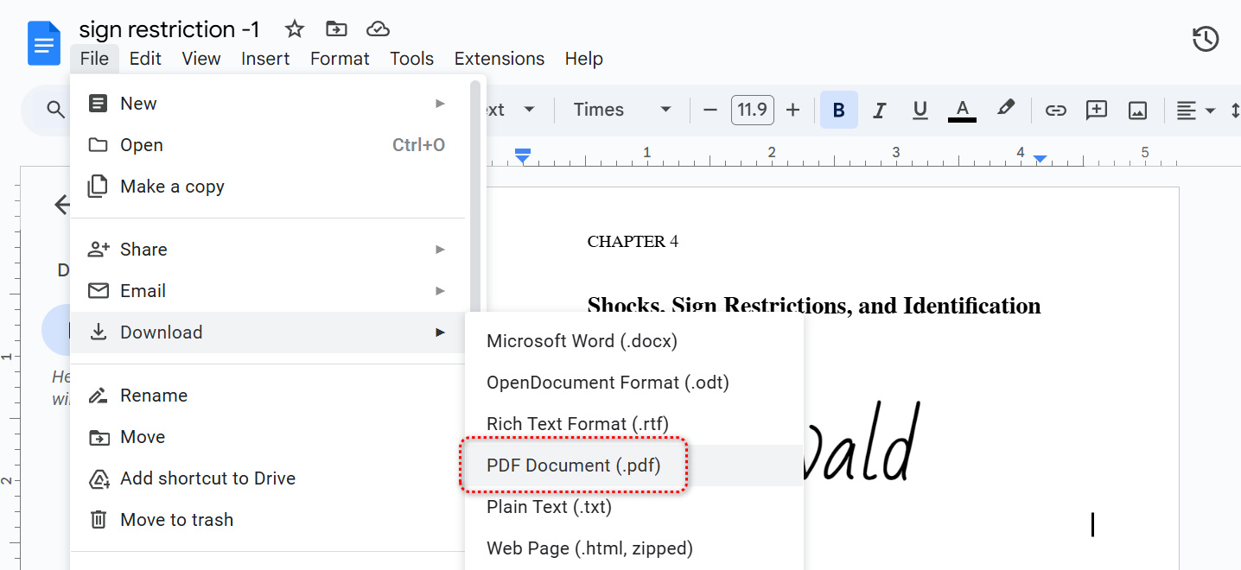Select Download PDF Document (.pdf)
1241x570 pixels.
[x=573, y=465]
